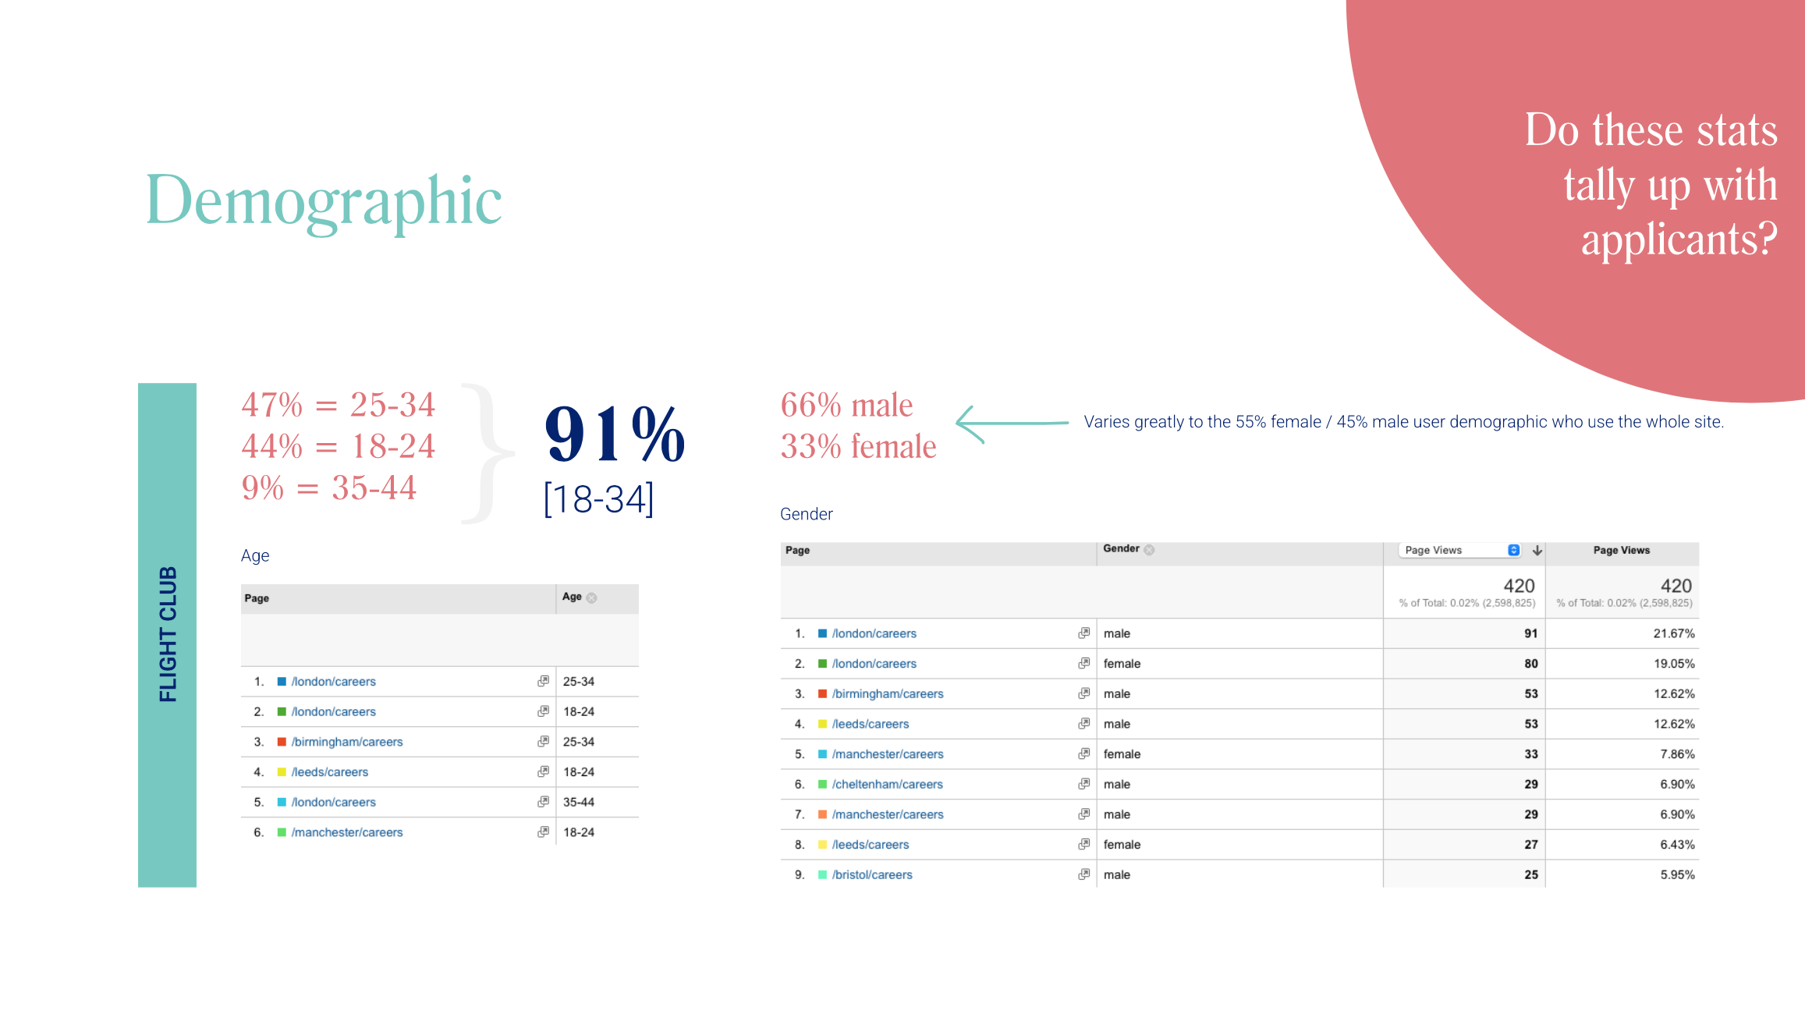Click the '47% = 25-34' stat line
The height and width of the screenshot is (1014, 1805).
[x=338, y=405]
